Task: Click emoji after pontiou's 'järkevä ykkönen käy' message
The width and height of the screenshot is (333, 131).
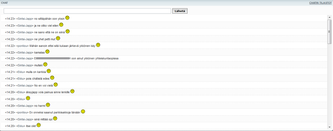Action: pos(98,45)
